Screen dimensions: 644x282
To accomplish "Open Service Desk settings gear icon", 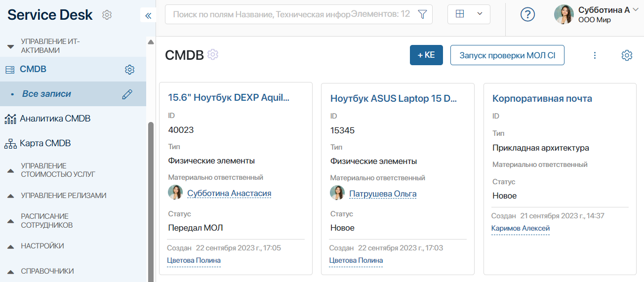I will (107, 15).
